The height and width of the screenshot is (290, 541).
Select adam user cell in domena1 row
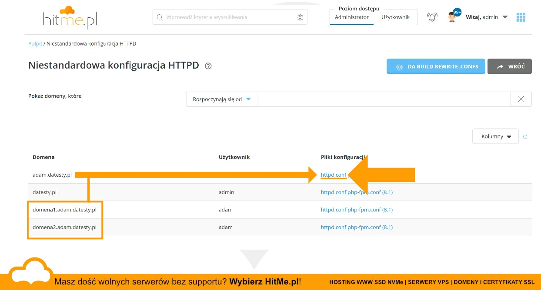[226, 210]
